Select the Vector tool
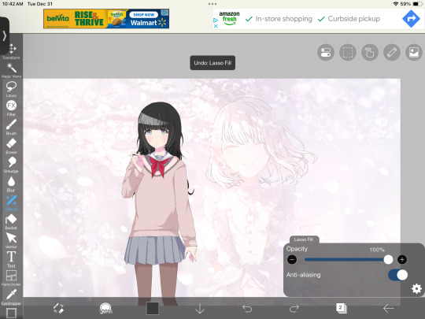Viewport: 425px width, 319px height. (11, 240)
